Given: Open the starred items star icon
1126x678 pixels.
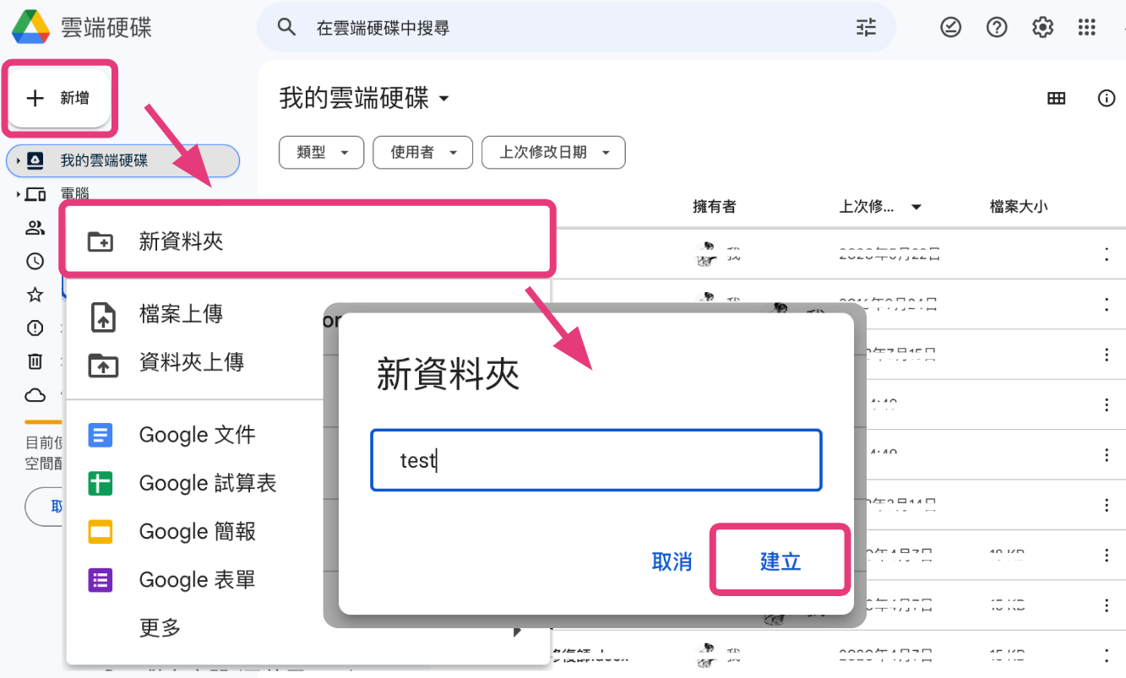Looking at the screenshot, I should 35,295.
